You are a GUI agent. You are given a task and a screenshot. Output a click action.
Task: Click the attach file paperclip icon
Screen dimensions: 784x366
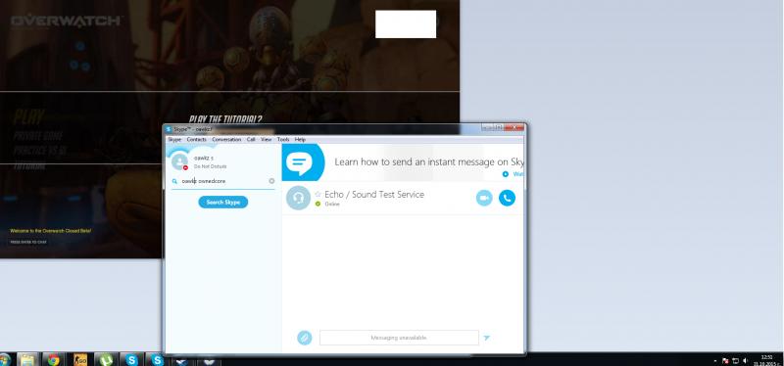point(304,338)
